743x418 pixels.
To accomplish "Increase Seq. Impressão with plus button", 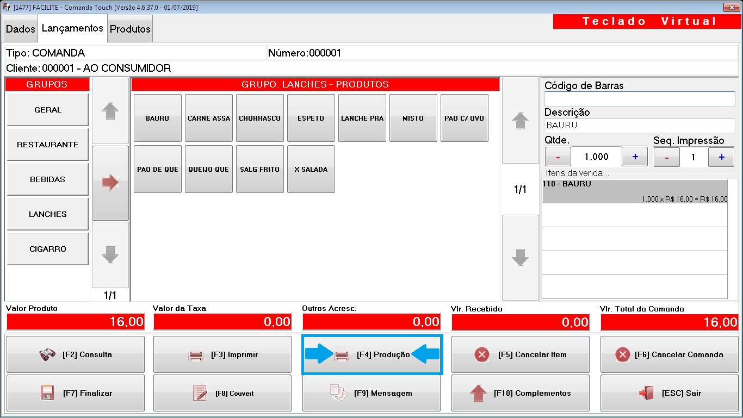I will pos(722,157).
